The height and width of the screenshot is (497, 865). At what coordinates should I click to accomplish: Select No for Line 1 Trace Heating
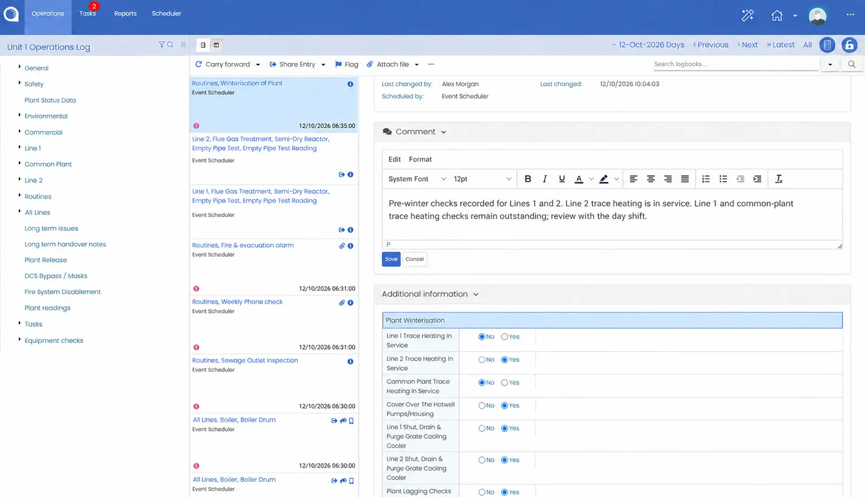[x=482, y=337]
